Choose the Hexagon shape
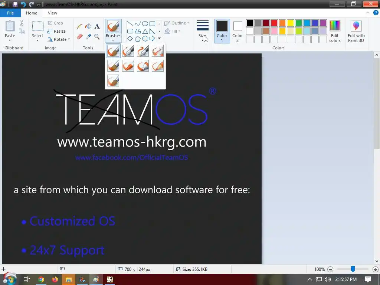 pyautogui.click(x=145, y=39)
